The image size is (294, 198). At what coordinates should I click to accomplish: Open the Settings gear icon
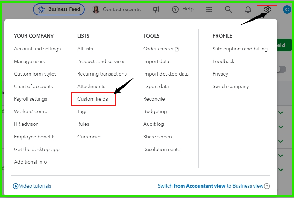click(x=267, y=10)
